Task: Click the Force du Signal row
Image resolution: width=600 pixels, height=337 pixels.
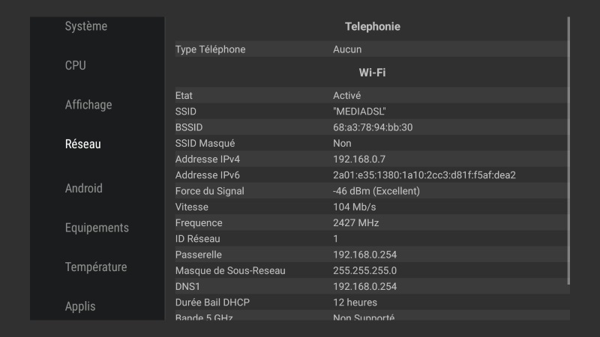Action: (371, 191)
